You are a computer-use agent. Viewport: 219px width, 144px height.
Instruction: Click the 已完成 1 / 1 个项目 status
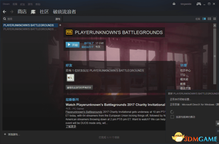point(109,138)
